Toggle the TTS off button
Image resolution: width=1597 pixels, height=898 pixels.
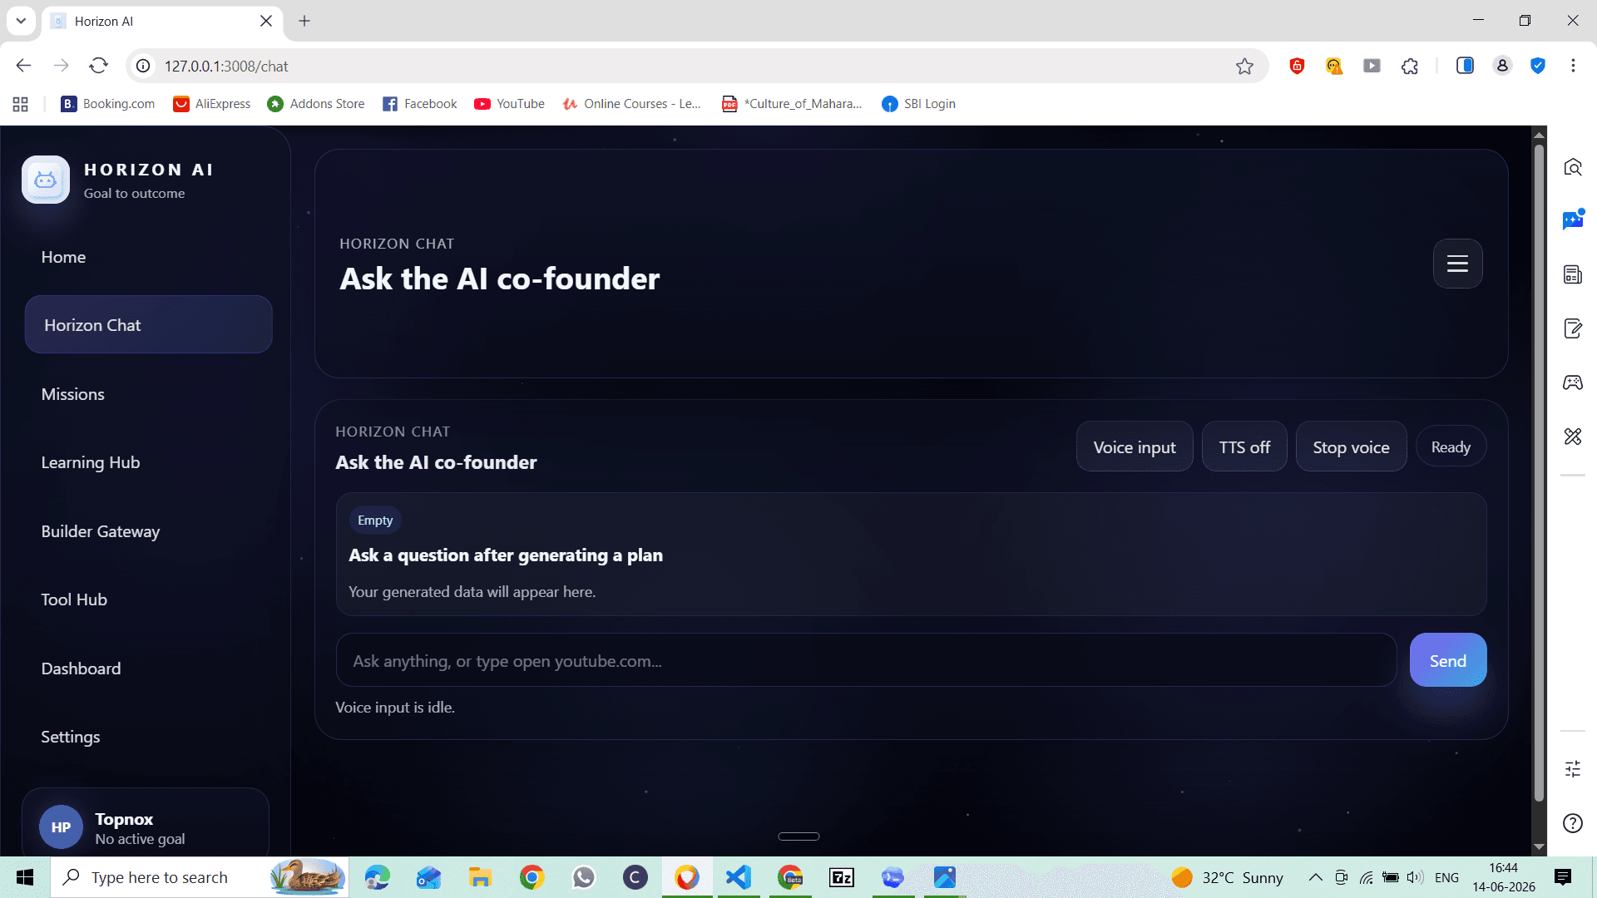click(x=1244, y=447)
